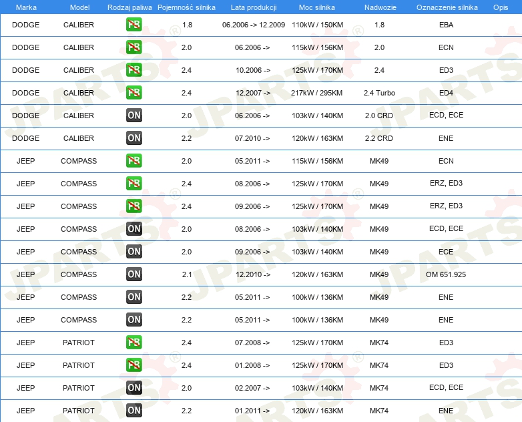Click the ON icon in the Patriot ENE row

pos(134,411)
